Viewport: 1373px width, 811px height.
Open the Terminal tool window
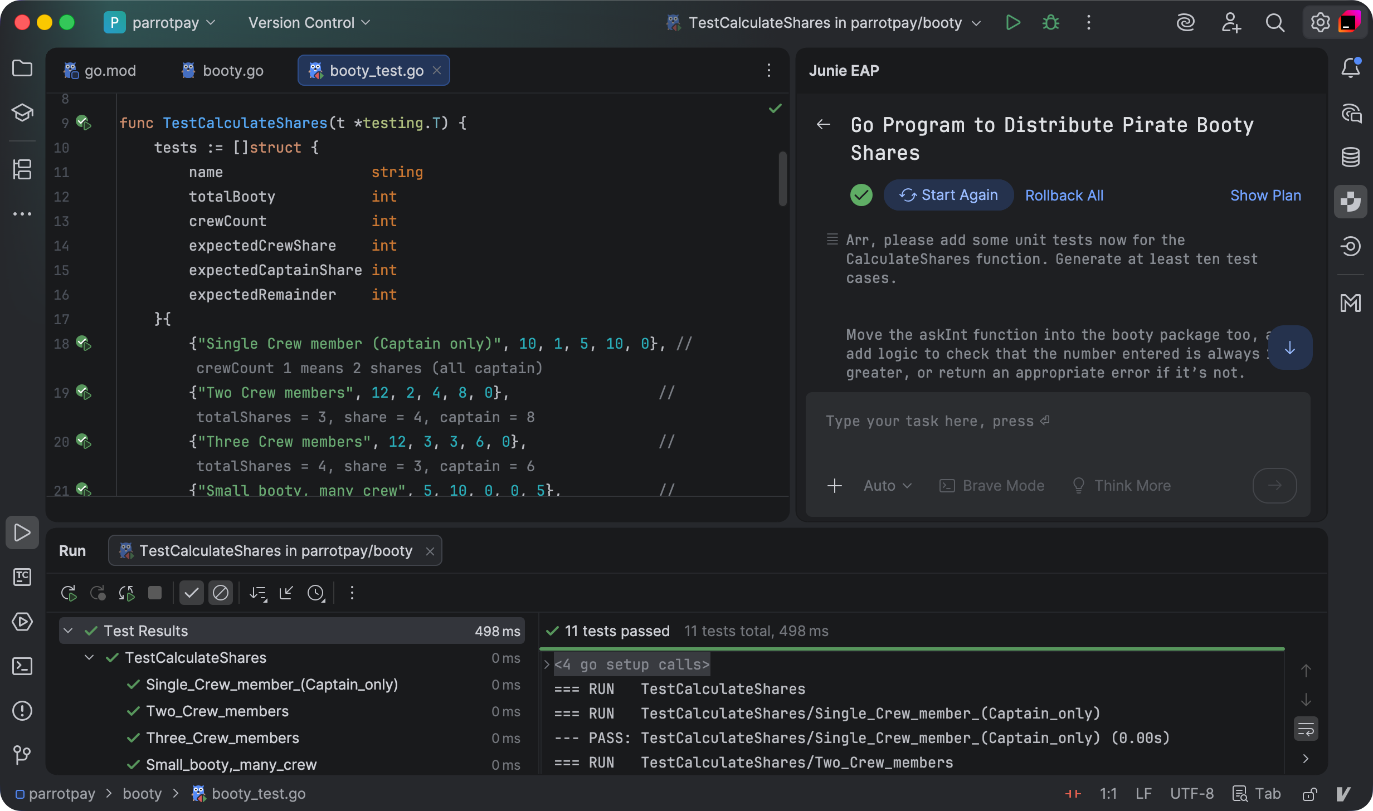click(22, 666)
